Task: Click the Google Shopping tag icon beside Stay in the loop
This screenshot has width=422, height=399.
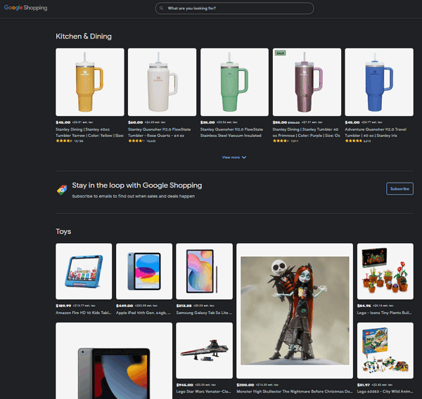Action: coord(62,190)
